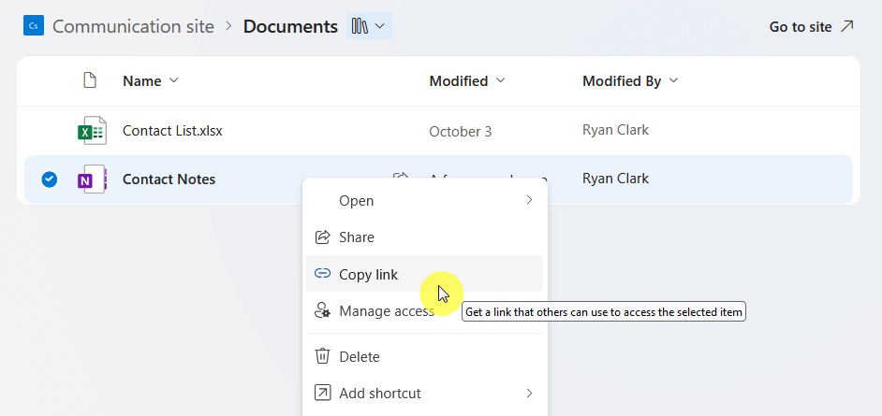The width and height of the screenshot is (882, 416).
Task: Click the Share arrow icon in menu
Action: coord(322,237)
